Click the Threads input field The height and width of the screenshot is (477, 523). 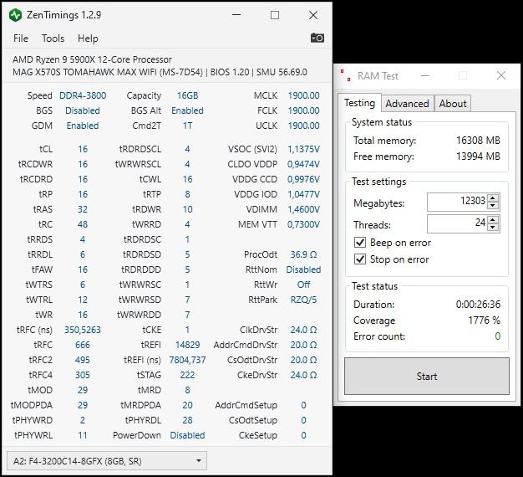pos(457,223)
